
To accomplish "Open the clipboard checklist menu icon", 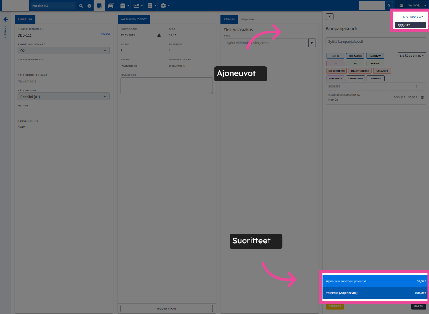I will click(x=124, y=6).
